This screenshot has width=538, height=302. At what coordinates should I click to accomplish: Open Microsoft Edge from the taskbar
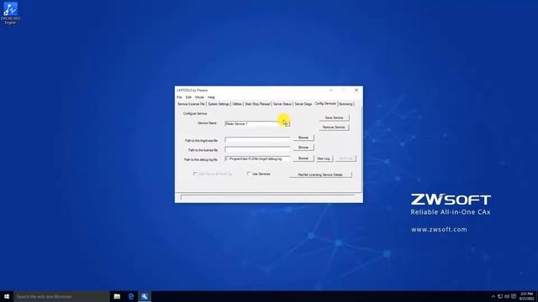pos(131,296)
